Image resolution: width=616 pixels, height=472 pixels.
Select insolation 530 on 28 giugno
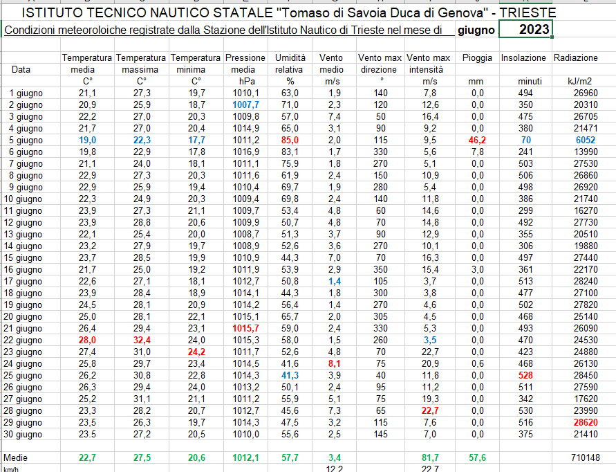pyautogui.click(x=525, y=411)
